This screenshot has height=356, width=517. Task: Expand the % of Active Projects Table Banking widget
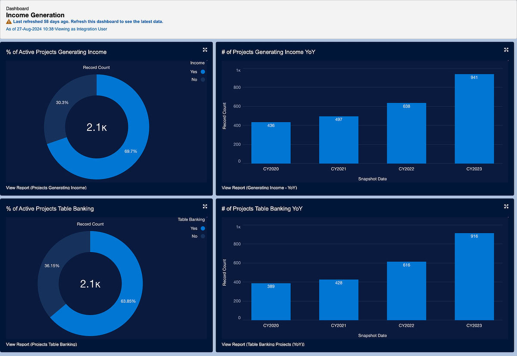tap(205, 207)
